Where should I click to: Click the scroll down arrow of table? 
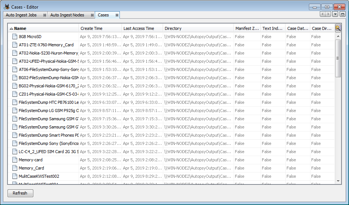pyautogui.click(x=338, y=181)
